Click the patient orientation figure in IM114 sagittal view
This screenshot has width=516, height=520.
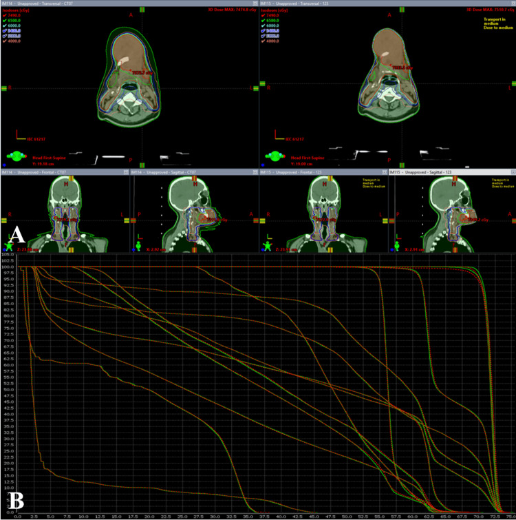[138, 246]
